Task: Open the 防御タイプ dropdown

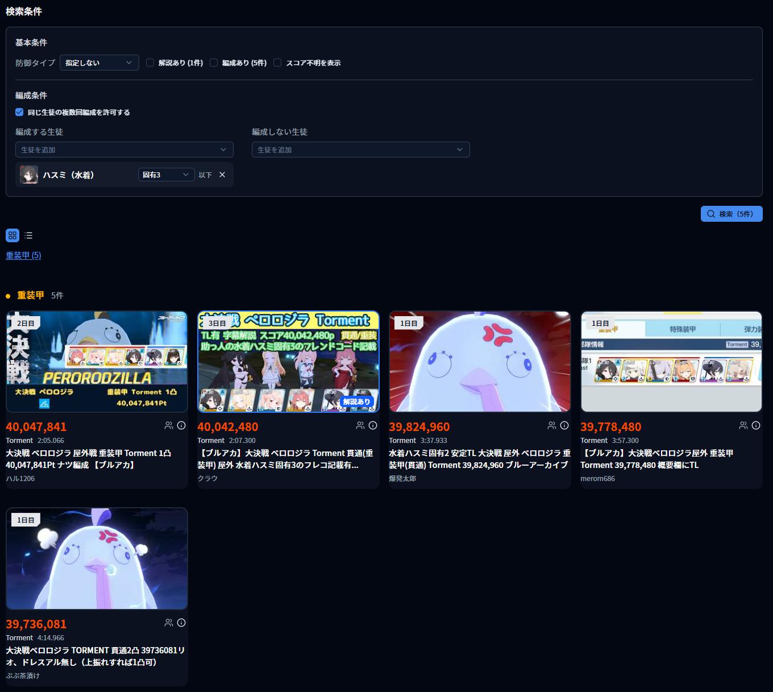Action: 99,63
